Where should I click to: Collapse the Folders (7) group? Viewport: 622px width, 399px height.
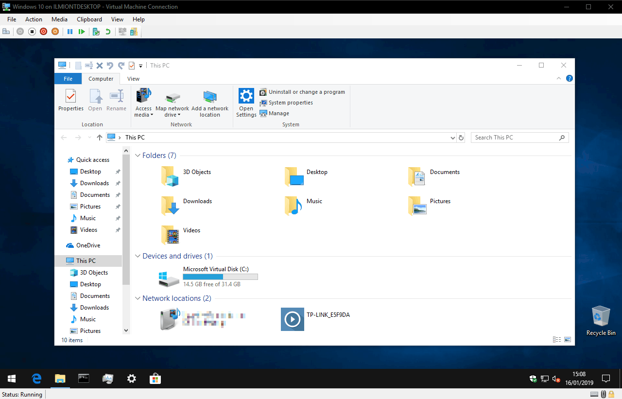point(138,156)
